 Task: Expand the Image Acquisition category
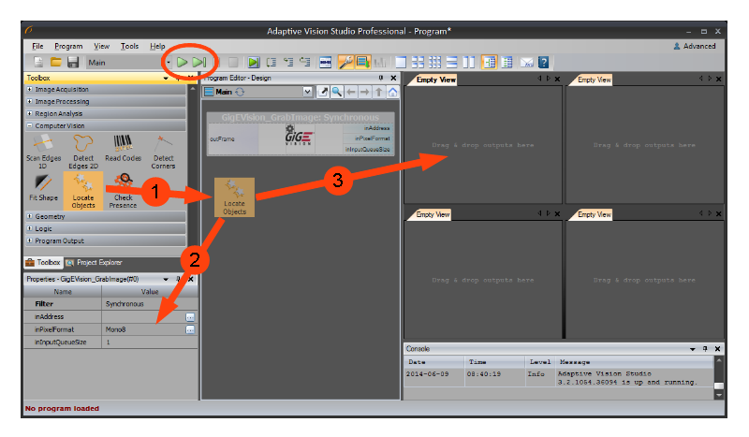30,91
